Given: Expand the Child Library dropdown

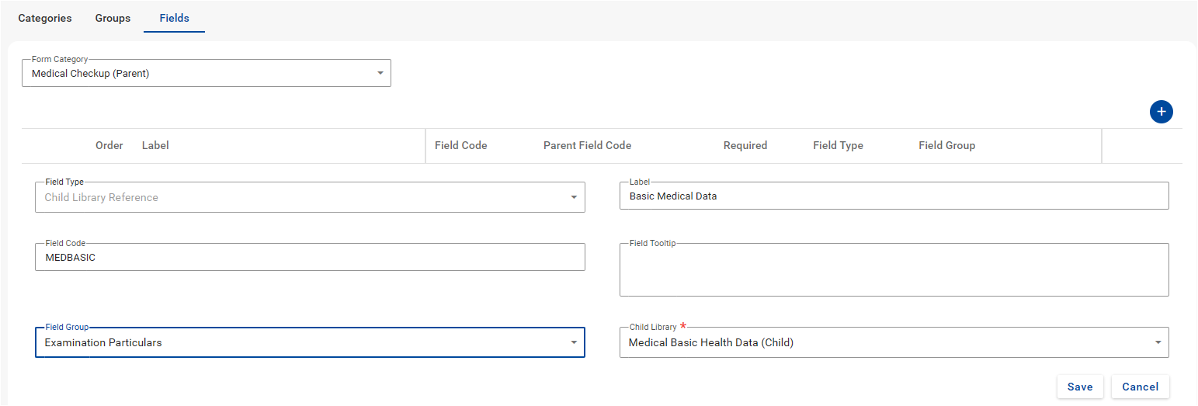Looking at the screenshot, I should click(894, 342).
